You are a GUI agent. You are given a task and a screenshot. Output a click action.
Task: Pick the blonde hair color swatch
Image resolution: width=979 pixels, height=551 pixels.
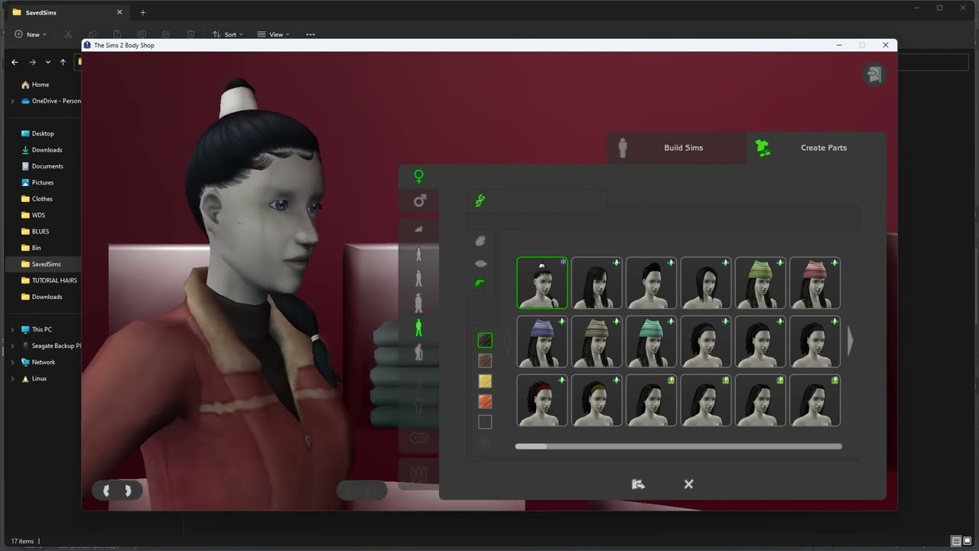point(485,381)
